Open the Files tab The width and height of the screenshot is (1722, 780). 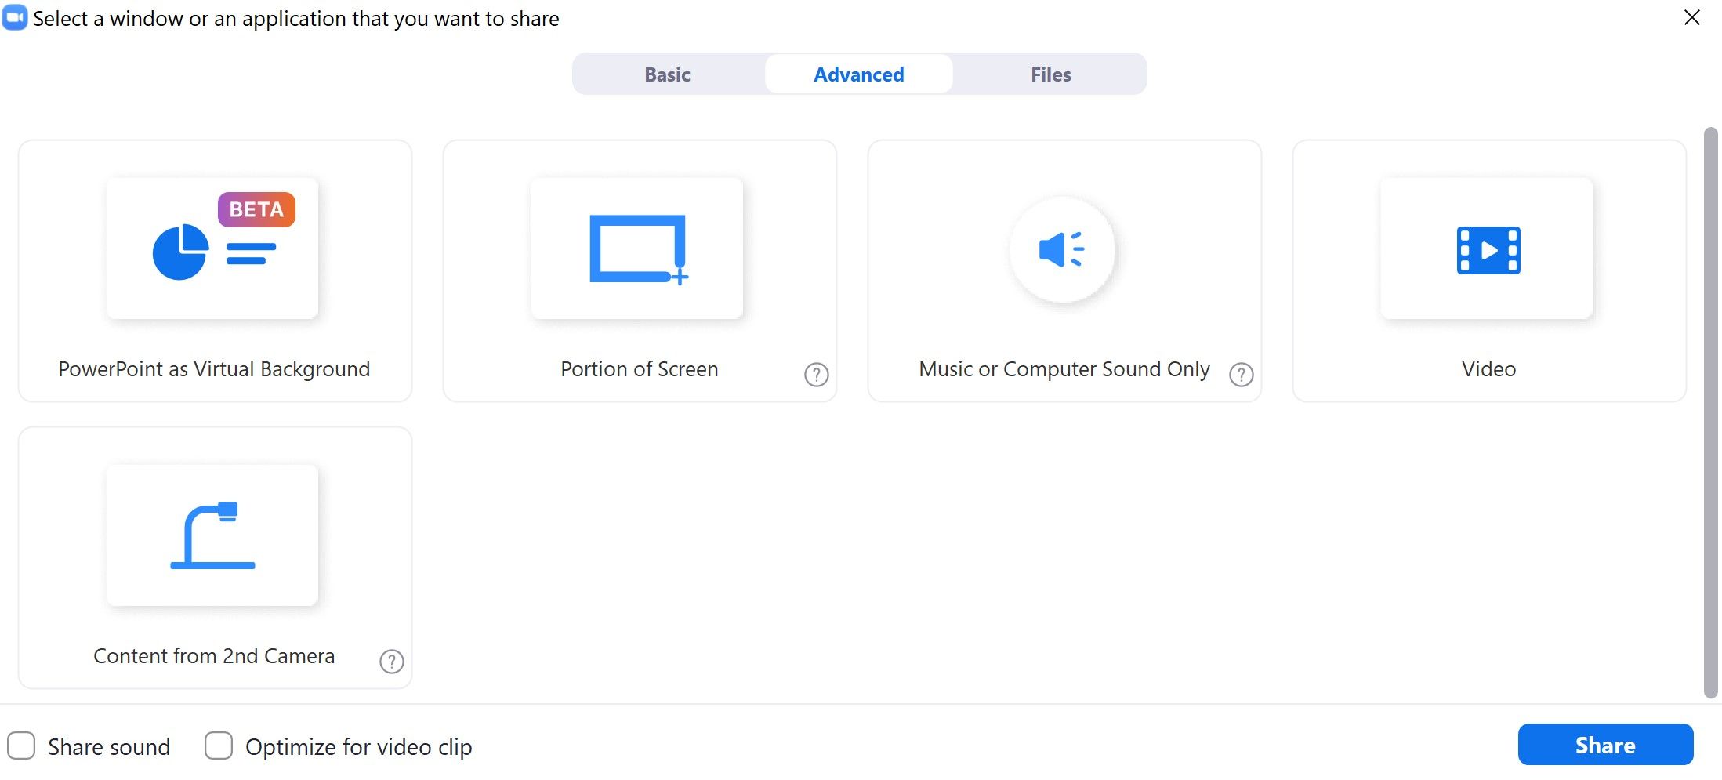(x=1050, y=74)
